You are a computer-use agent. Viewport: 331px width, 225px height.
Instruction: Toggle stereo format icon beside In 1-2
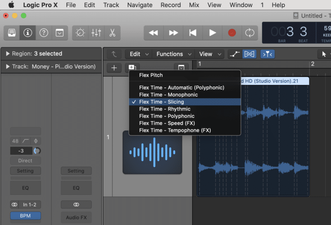pos(14,205)
